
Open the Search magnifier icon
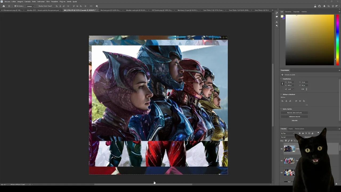point(328,6)
